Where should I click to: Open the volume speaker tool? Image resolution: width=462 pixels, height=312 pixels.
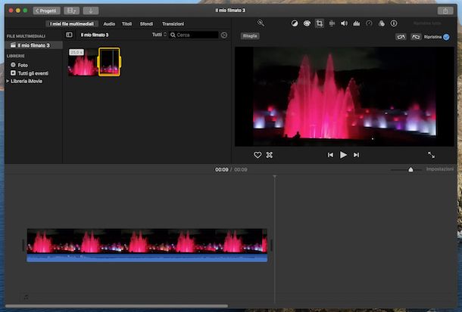pos(344,23)
